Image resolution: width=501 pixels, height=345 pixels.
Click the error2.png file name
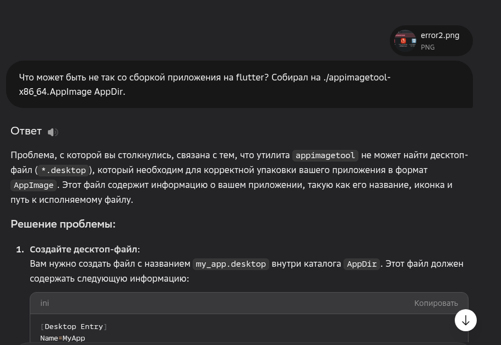439,35
